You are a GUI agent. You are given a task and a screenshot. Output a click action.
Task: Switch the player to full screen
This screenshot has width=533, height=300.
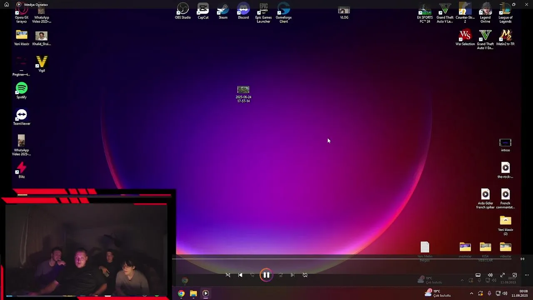503,275
